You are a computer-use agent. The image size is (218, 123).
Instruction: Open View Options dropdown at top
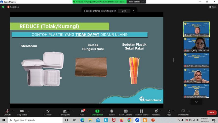[x=136, y=2]
